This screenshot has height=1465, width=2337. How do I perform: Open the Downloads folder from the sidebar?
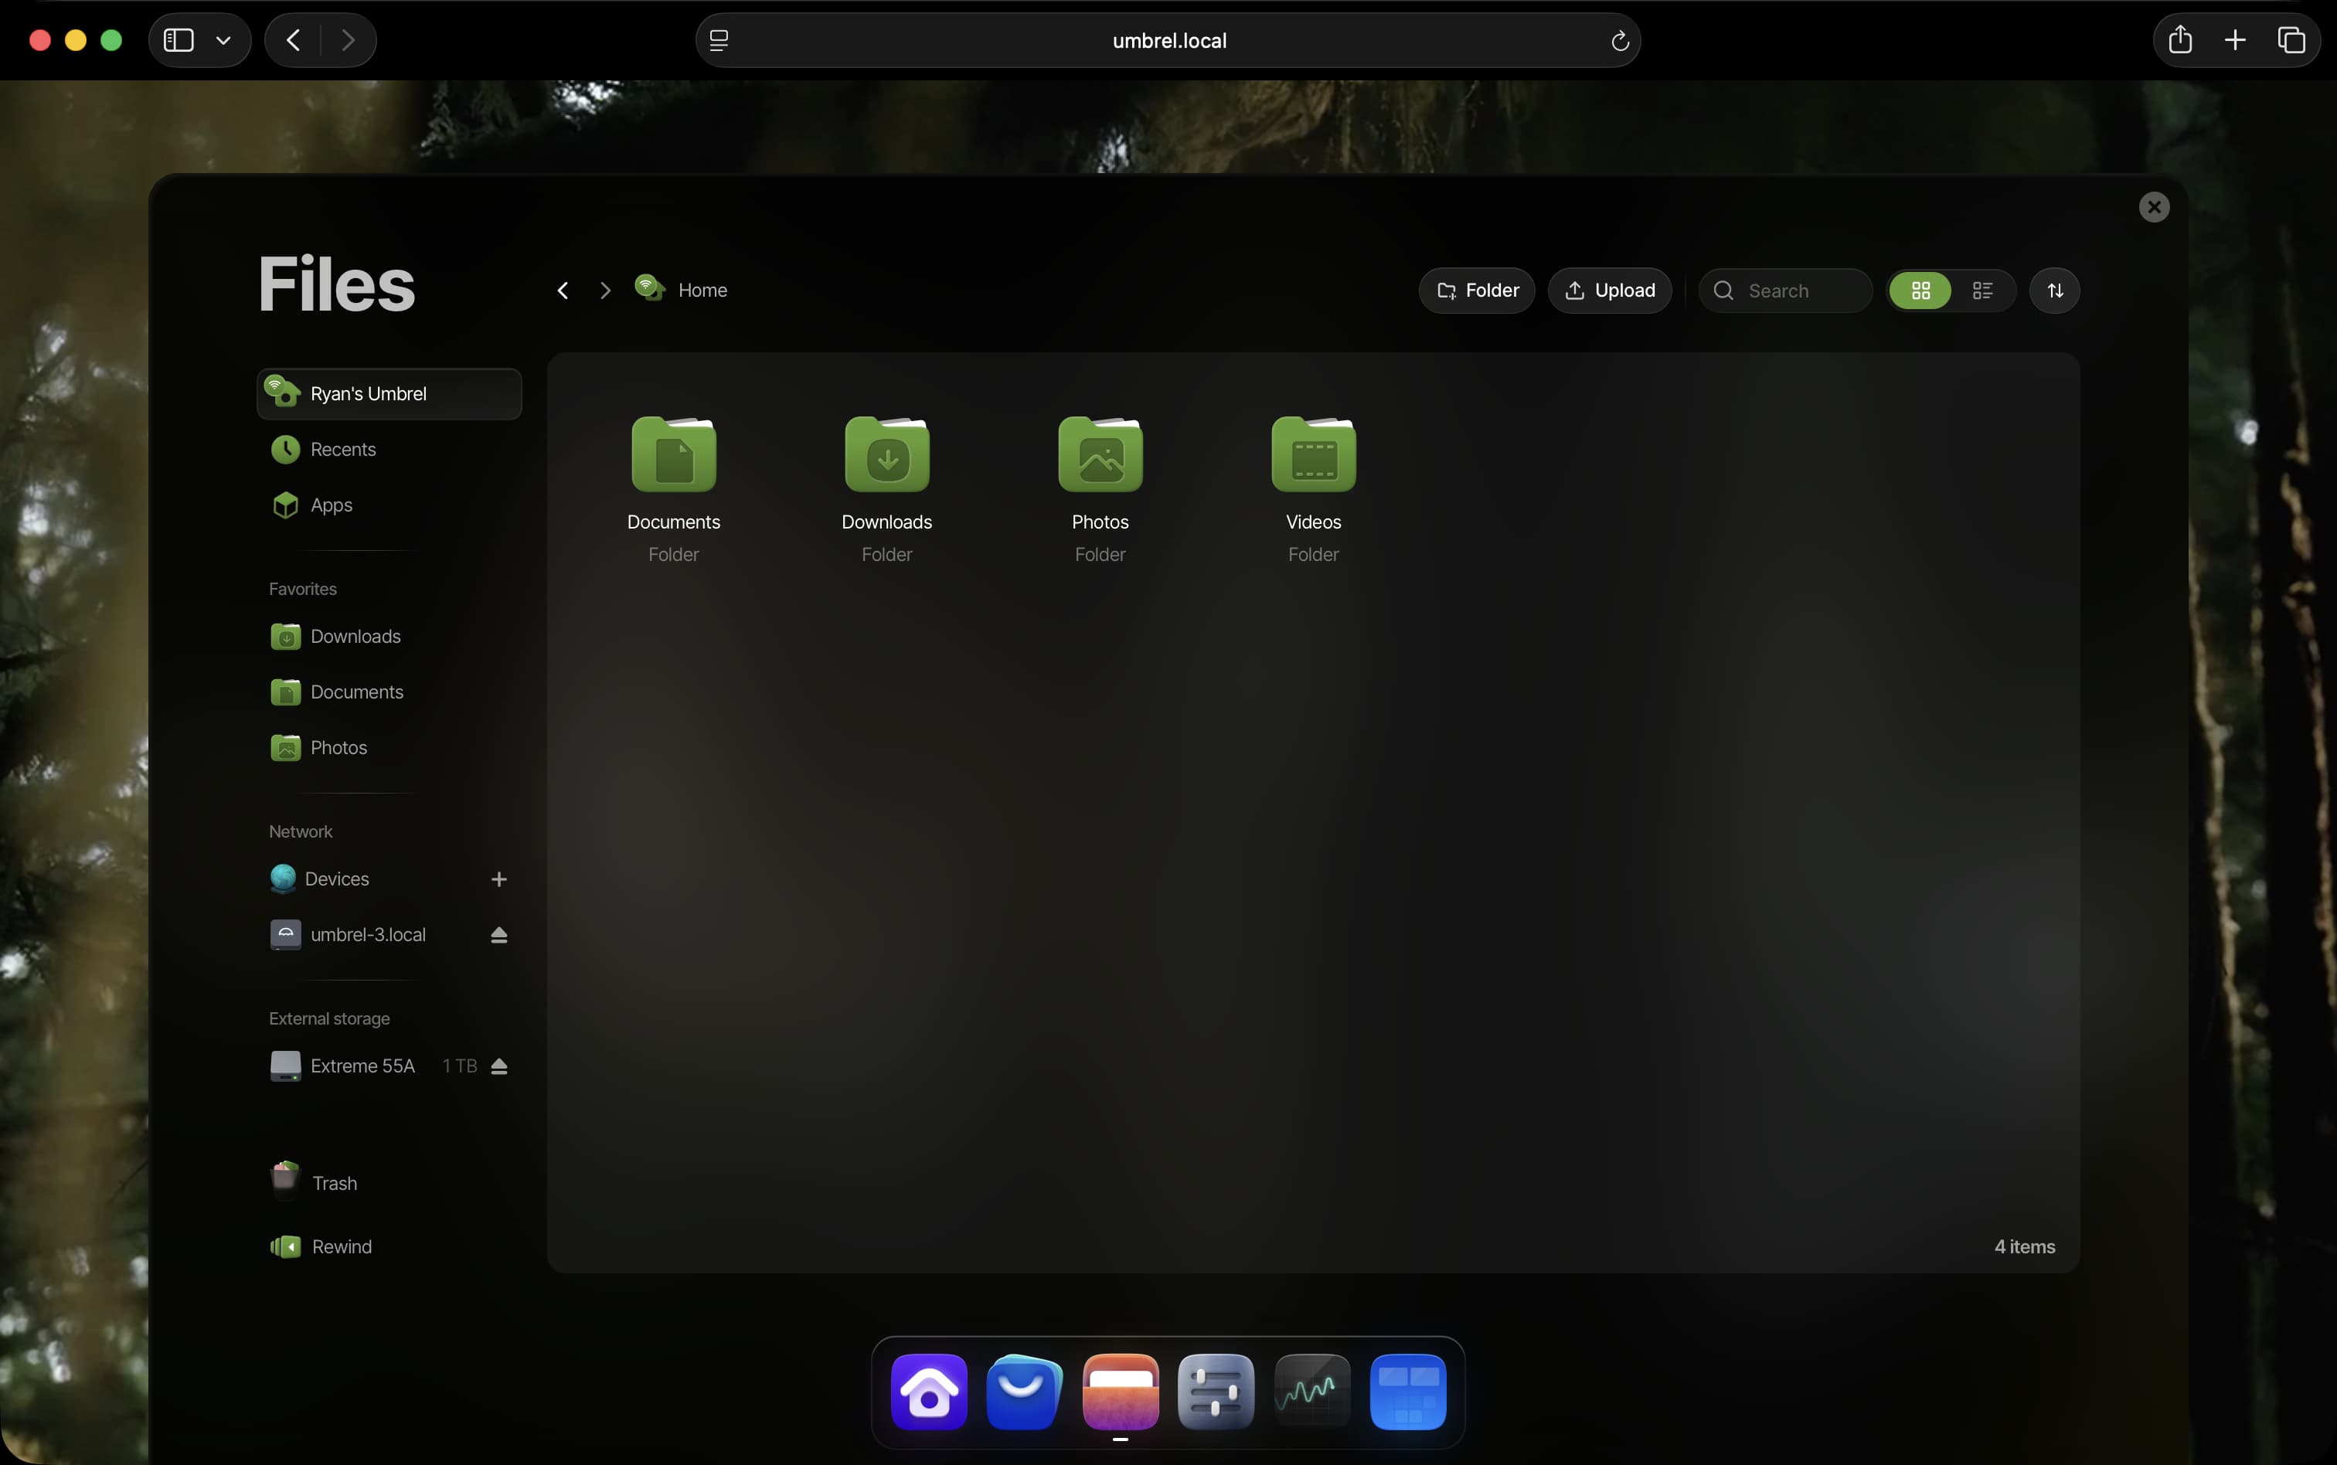point(355,636)
